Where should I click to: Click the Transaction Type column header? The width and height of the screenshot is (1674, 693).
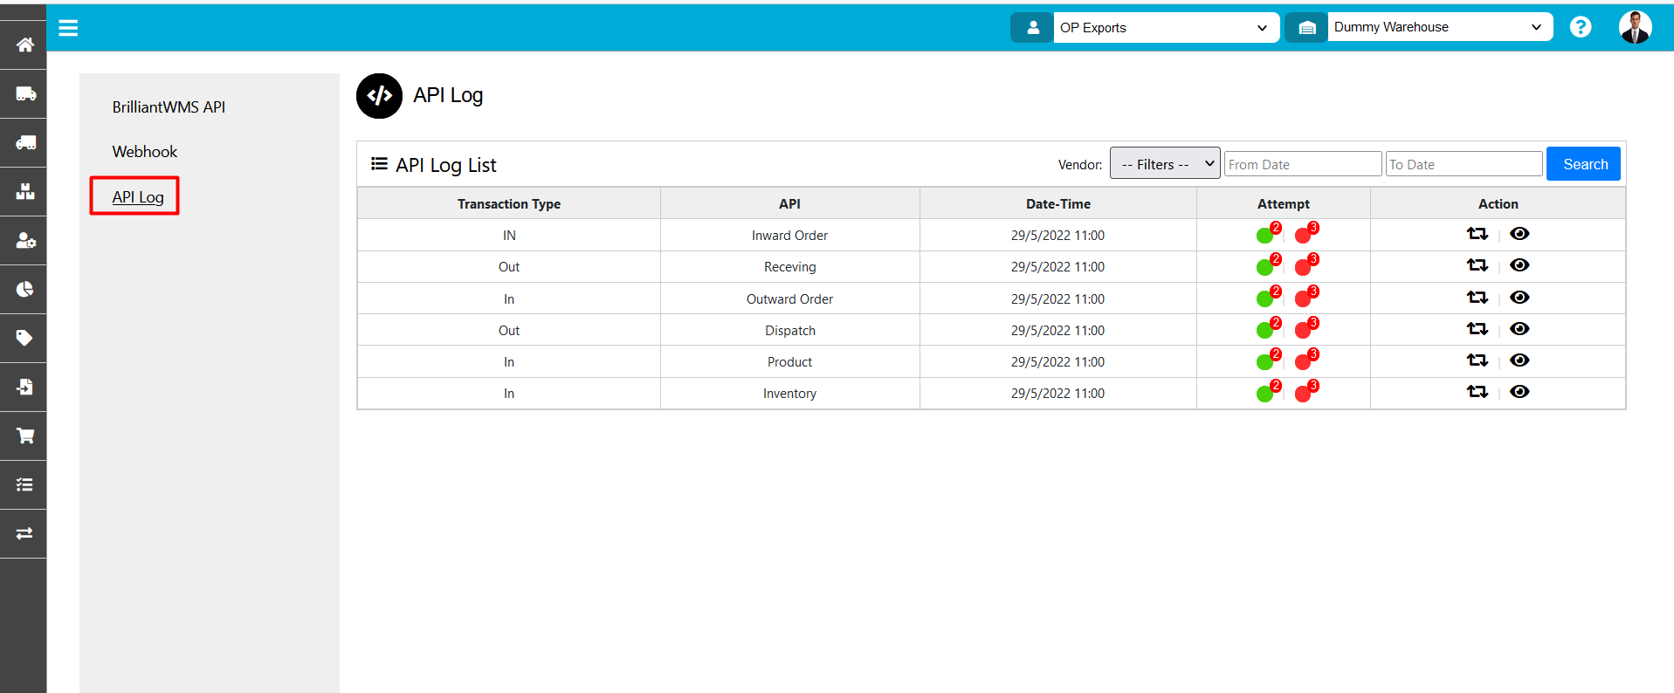pyautogui.click(x=509, y=203)
